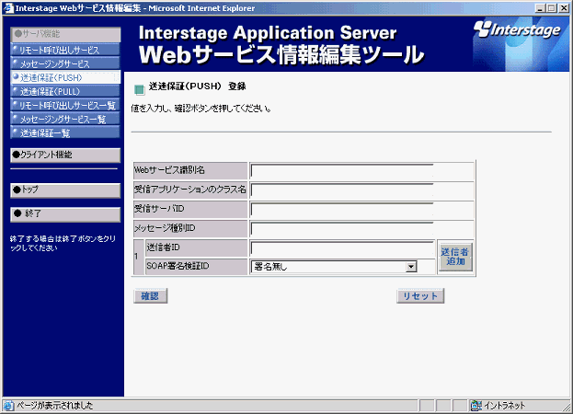
Task: Click the サーバ機能 section header
Action: pyautogui.click(x=65, y=34)
